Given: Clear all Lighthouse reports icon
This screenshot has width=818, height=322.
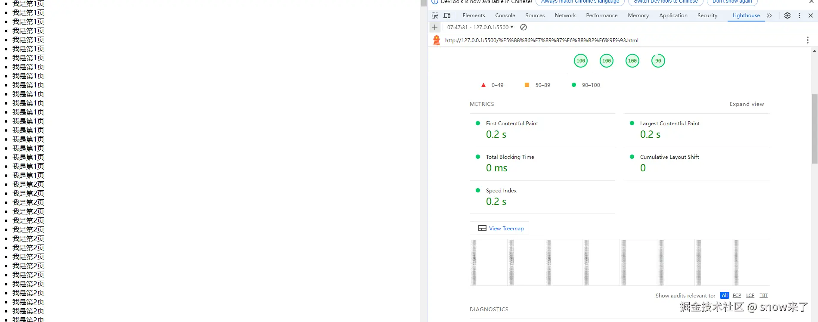Looking at the screenshot, I should 524,27.
